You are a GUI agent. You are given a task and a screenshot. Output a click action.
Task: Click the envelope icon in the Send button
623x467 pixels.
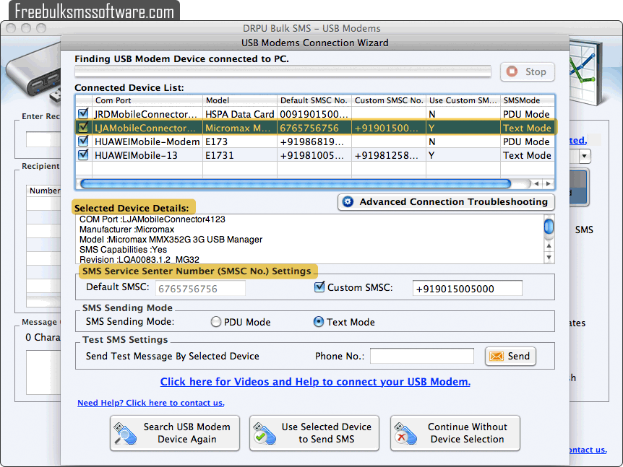point(497,356)
